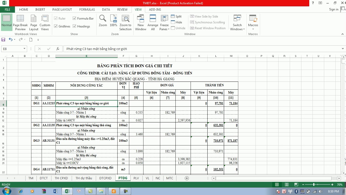Open the Zoom magnifier dialog

[103, 21]
